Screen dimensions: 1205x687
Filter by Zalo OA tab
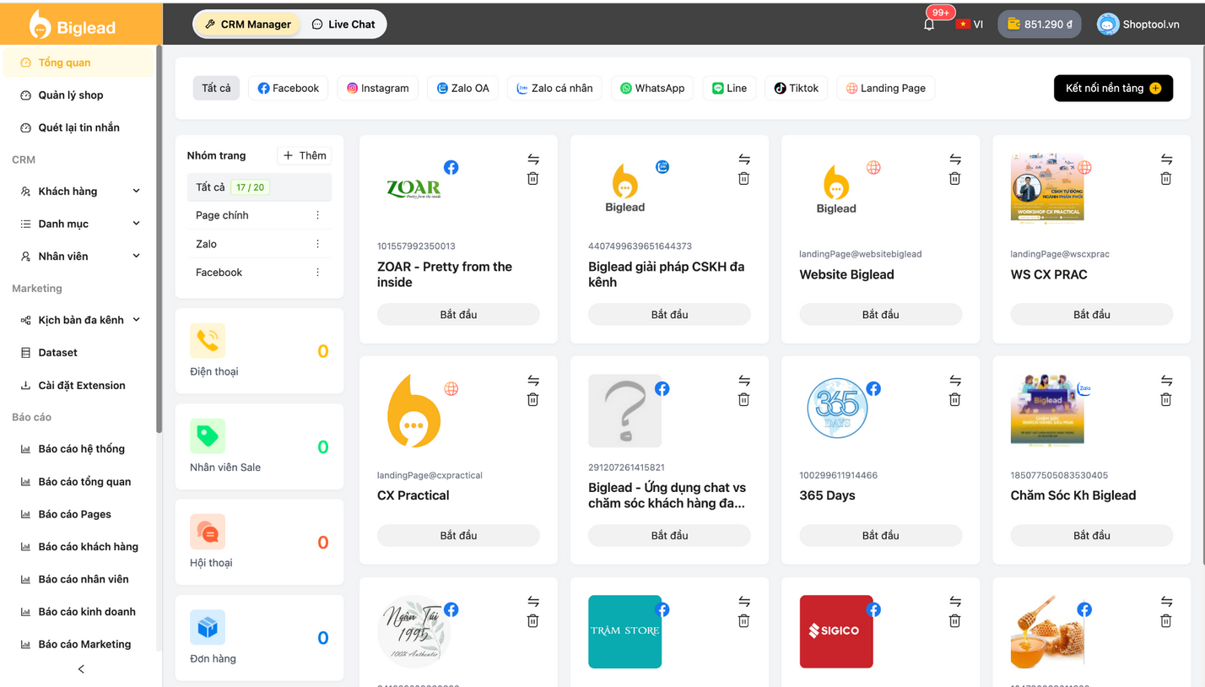[462, 89]
